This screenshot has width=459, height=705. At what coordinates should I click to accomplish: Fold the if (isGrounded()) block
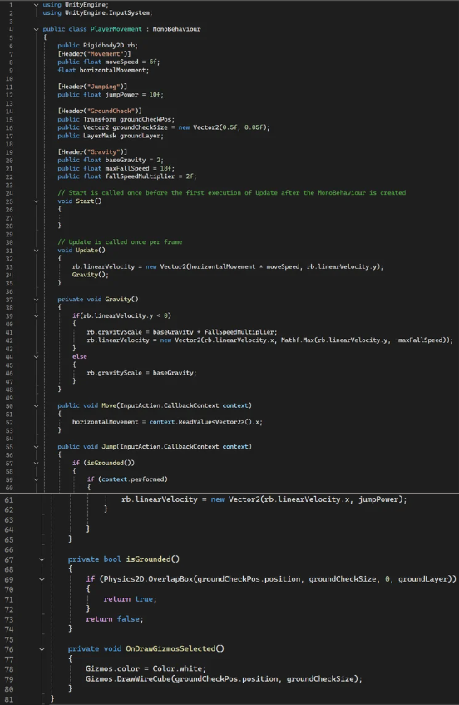[36, 463]
